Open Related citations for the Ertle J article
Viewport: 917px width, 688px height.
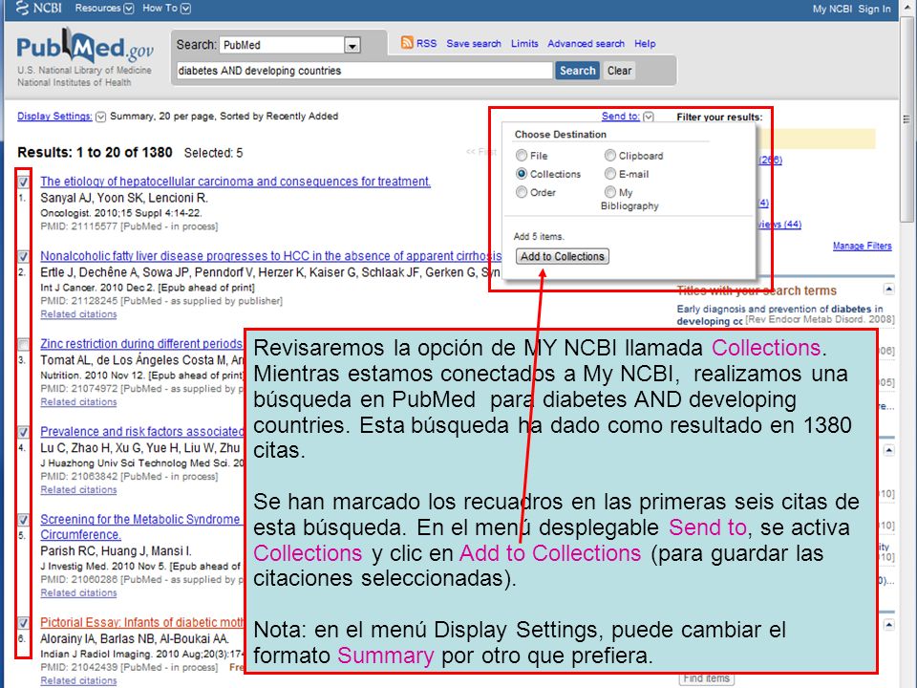pos(78,314)
